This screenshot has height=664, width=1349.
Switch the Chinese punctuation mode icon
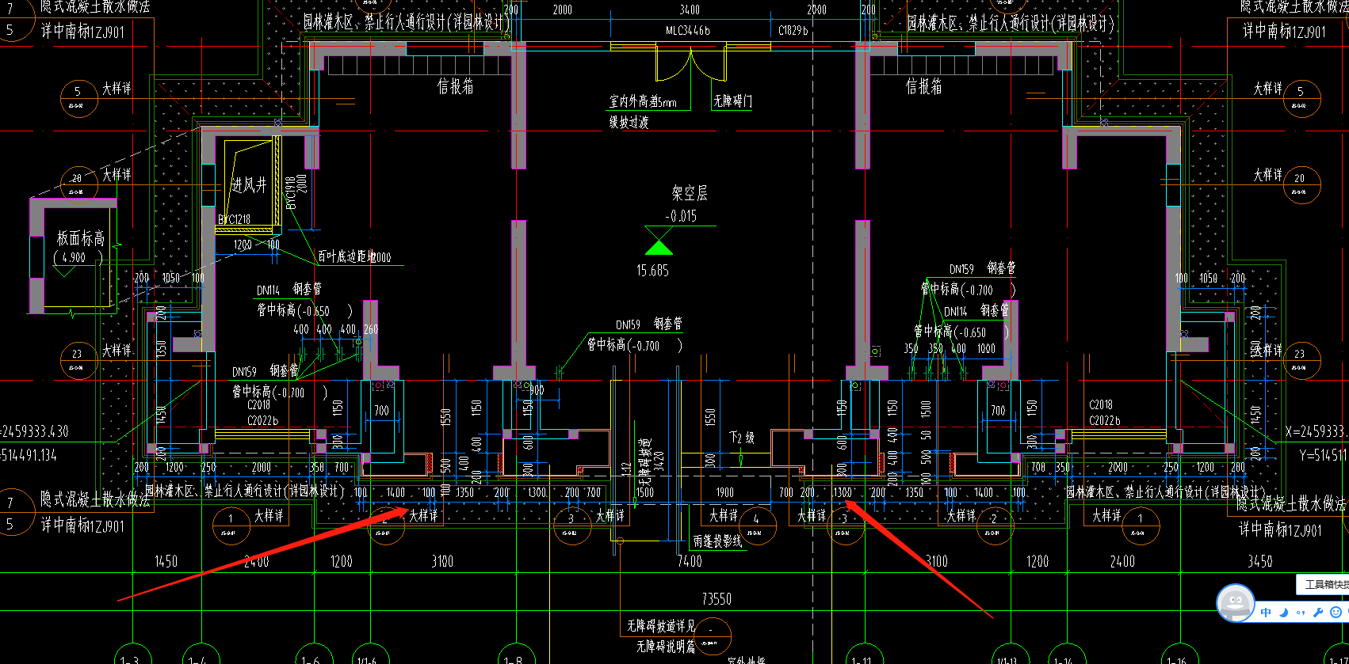pos(1301,613)
